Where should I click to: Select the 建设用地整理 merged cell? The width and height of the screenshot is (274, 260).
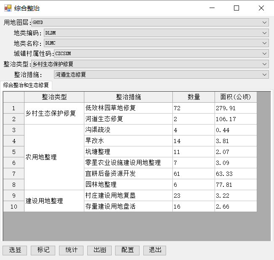pos(54,201)
